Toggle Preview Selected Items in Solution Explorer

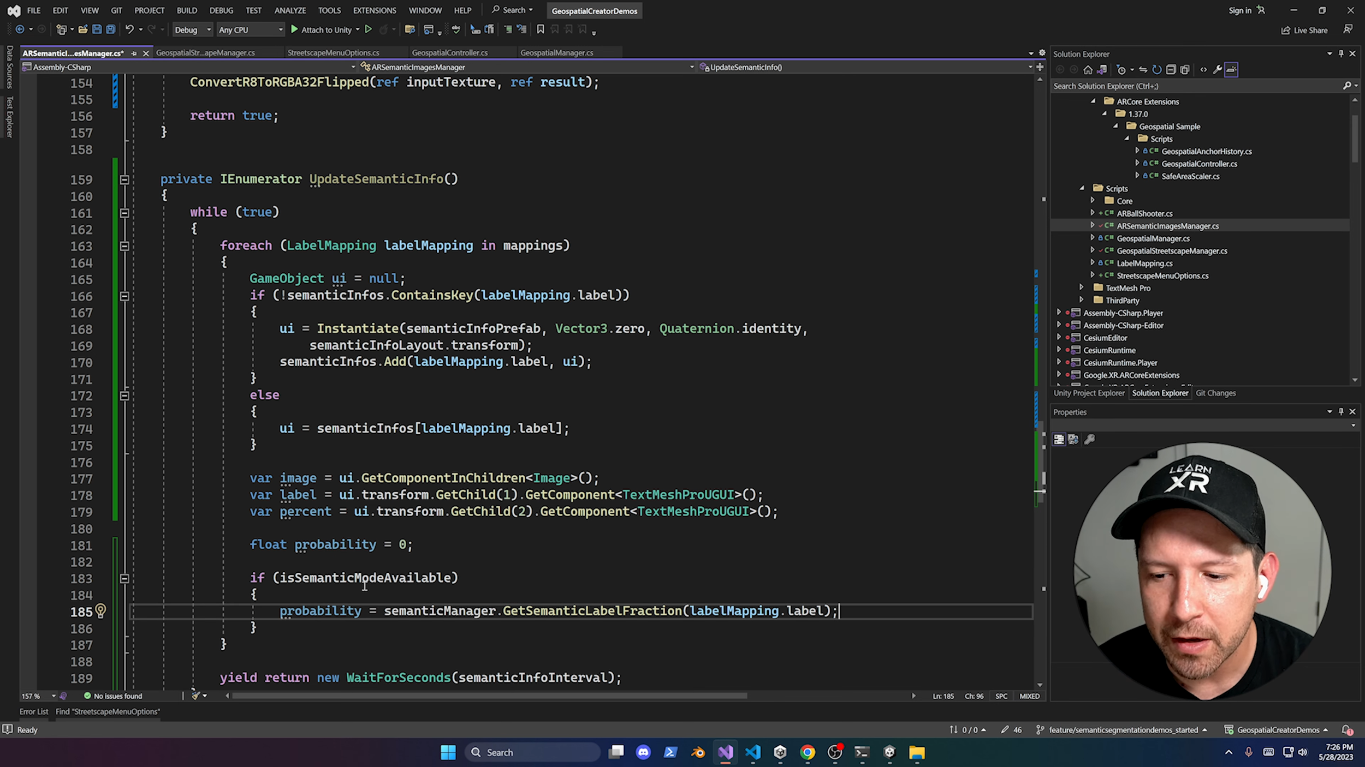(x=1231, y=70)
